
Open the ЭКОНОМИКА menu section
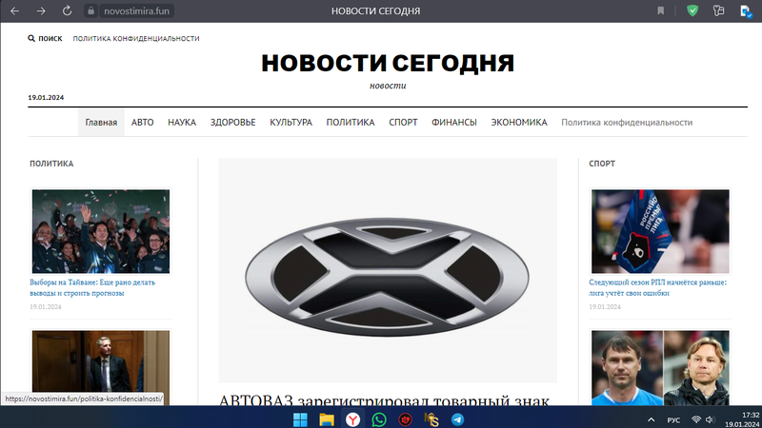click(518, 123)
